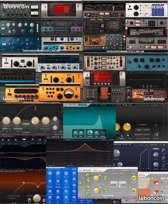Toggle the Display button in Pro-DS
Viewport: 168px width, 204px height.
pyautogui.click(x=143, y=124)
